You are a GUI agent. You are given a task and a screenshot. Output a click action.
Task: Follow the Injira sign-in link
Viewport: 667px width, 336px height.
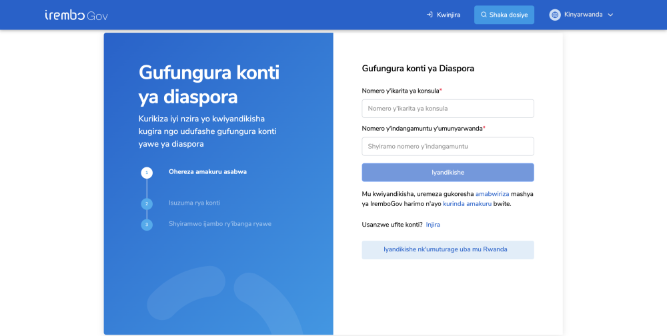[x=433, y=225]
